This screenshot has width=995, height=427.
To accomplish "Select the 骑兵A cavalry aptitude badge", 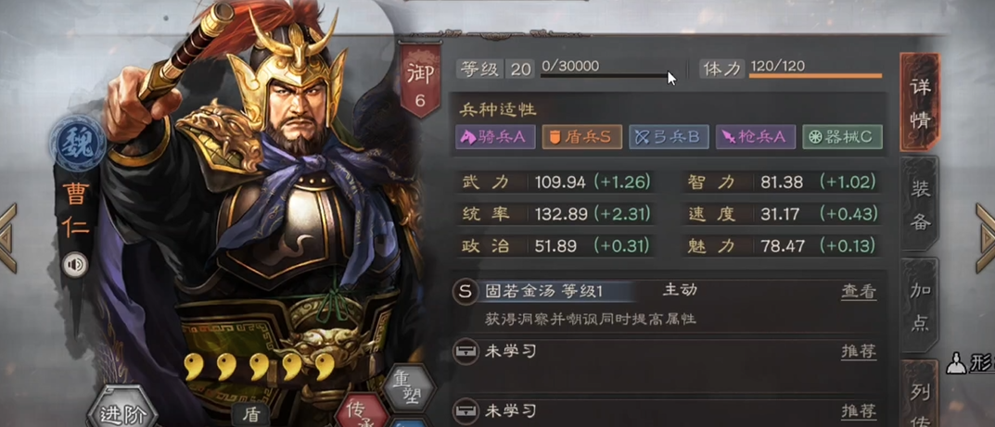I will point(495,137).
